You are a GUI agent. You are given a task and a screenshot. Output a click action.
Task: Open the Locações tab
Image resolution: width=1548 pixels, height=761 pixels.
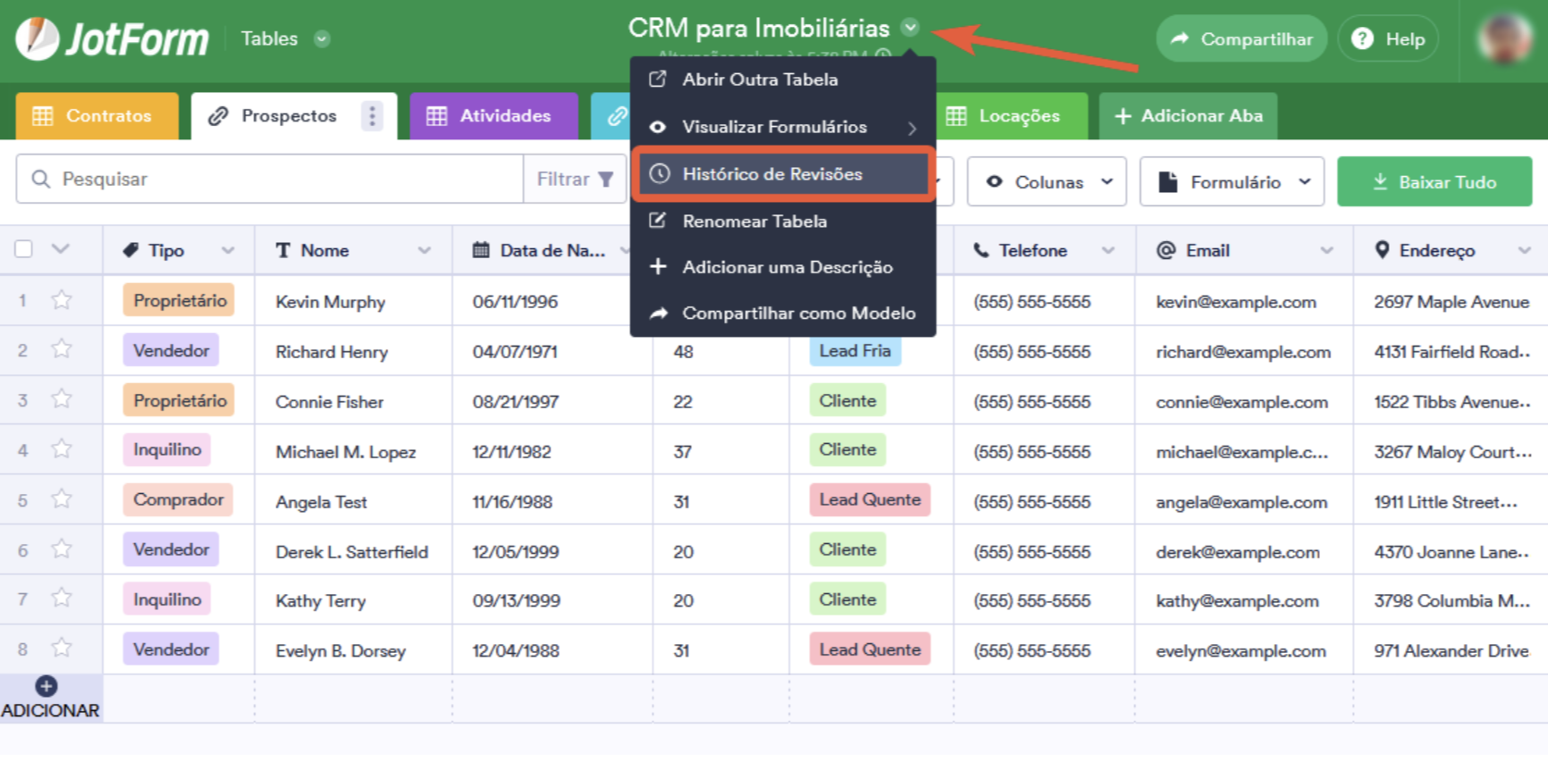pyautogui.click(x=1012, y=116)
